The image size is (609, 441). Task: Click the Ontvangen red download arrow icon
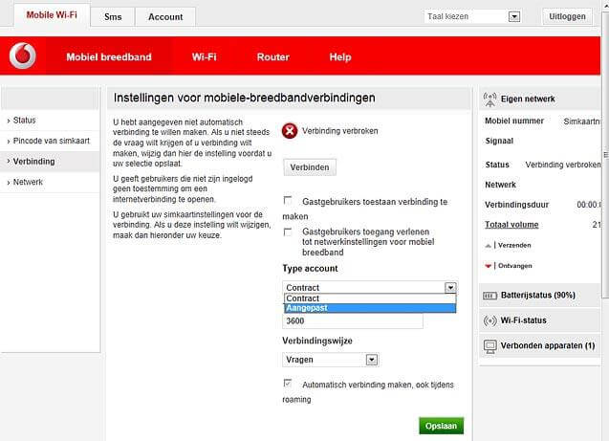[489, 266]
